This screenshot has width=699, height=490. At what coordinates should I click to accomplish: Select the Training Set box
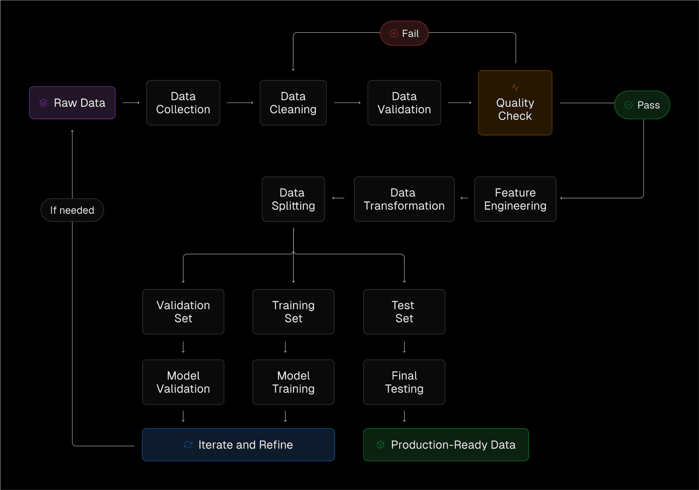coord(293,312)
